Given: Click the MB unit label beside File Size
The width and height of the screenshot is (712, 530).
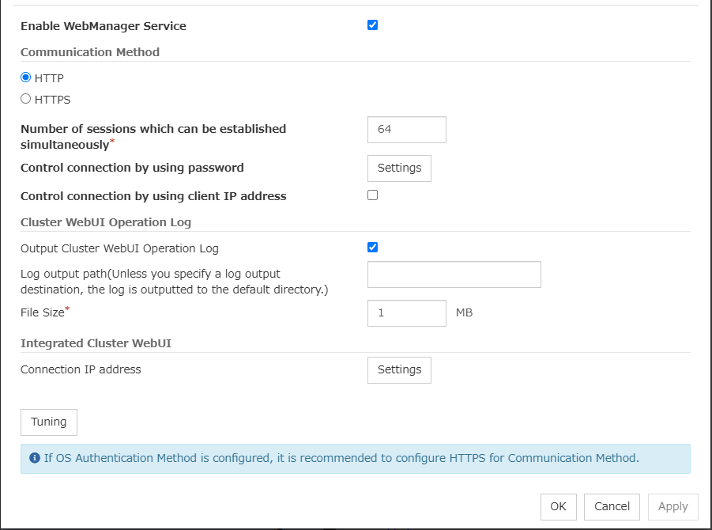Looking at the screenshot, I should [x=464, y=313].
